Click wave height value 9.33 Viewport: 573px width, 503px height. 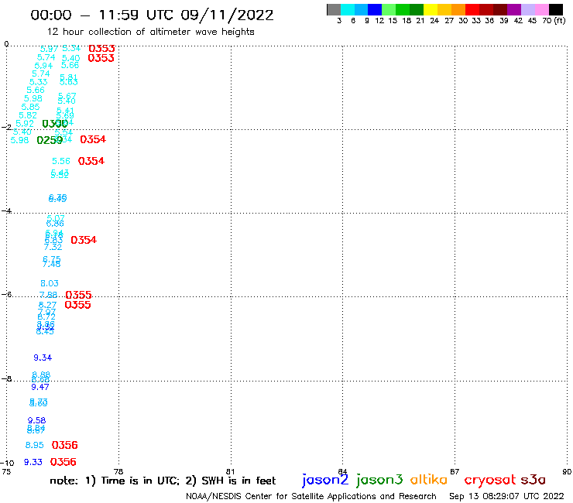[x=33, y=462]
